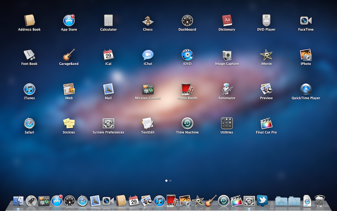
Task: Launch the Chess game
Action: tap(148, 20)
